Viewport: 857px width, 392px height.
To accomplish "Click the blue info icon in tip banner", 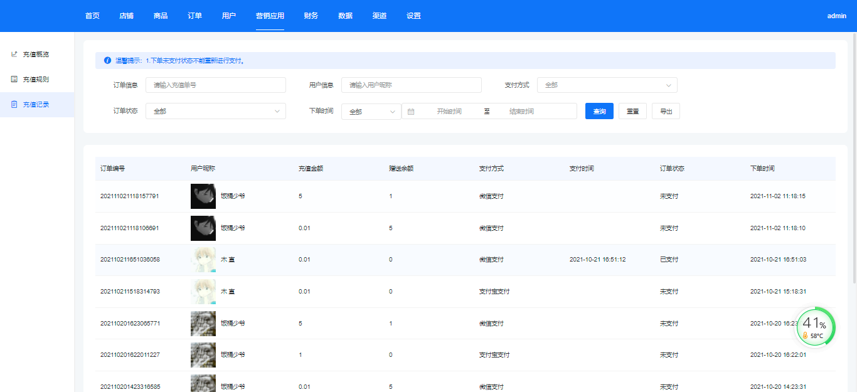I will pyautogui.click(x=107, y=61).
